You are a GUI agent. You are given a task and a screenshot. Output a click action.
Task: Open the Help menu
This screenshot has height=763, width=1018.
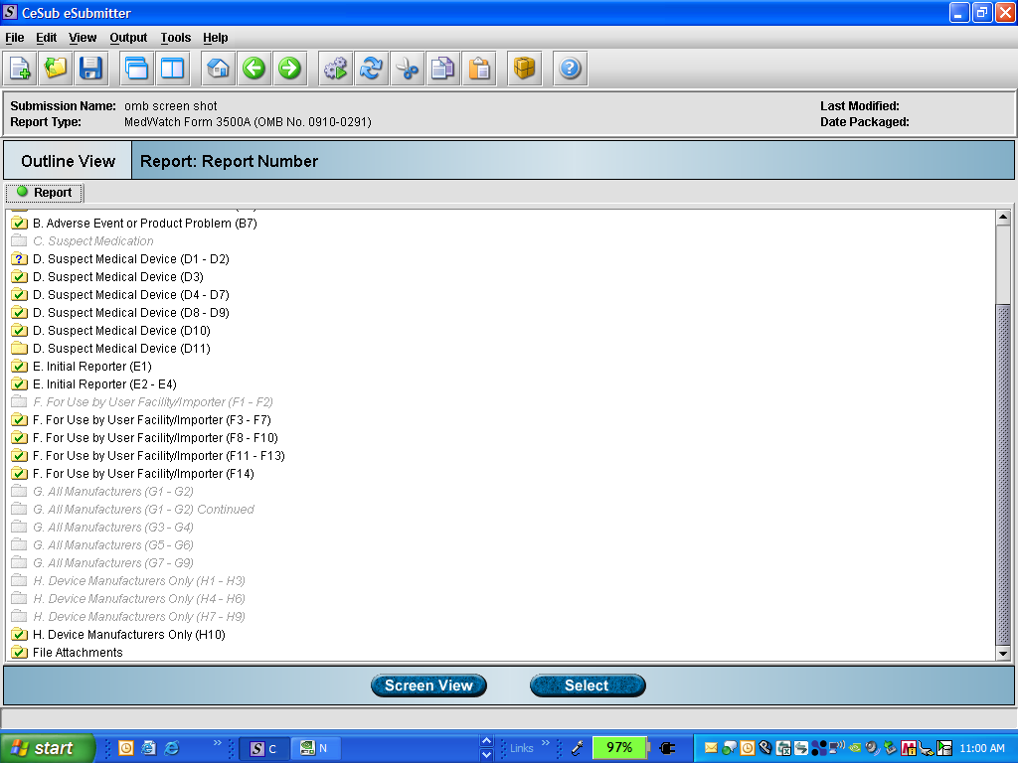coord(216,38)
